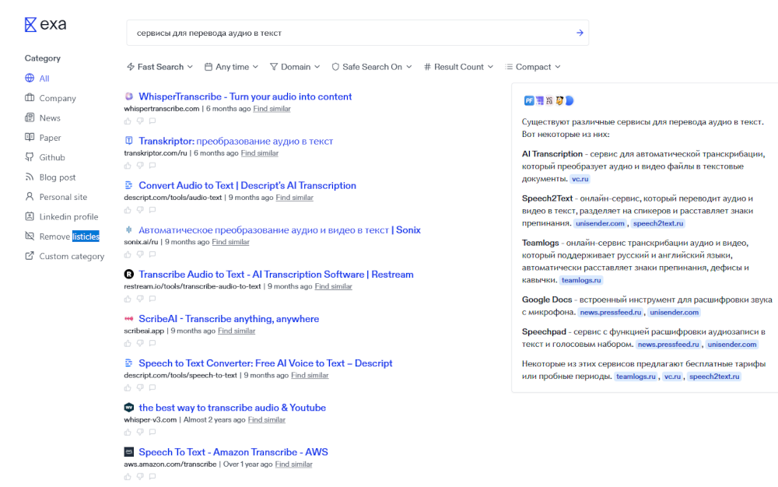Submit search with the arrow icon
The image size is (778, 487).
580,33
